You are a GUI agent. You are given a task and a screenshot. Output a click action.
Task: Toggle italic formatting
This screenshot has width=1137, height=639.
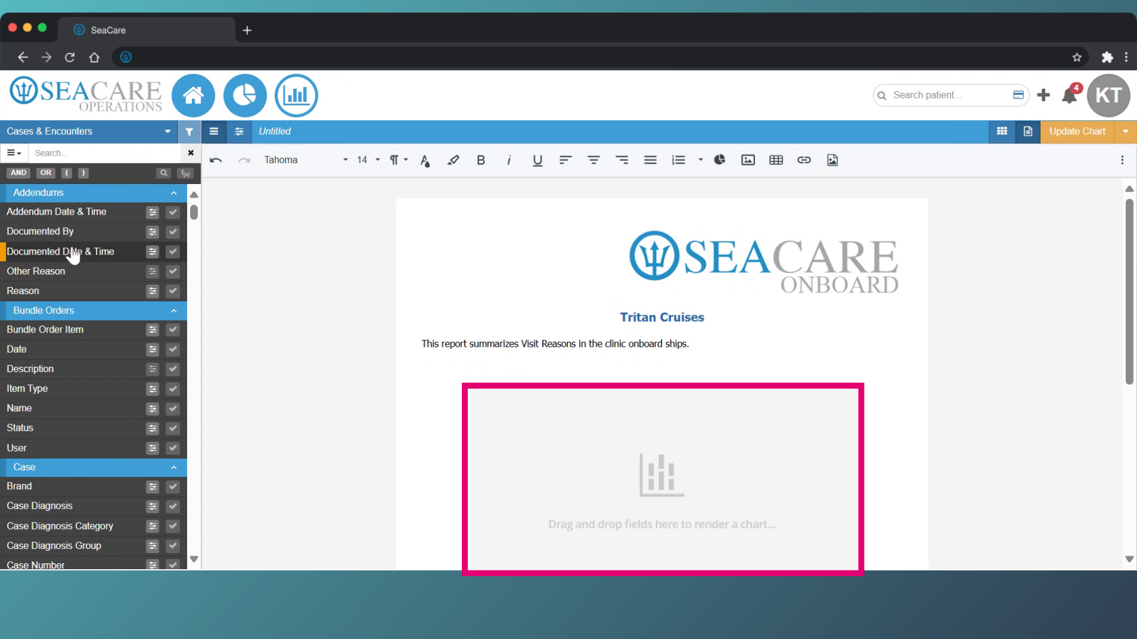(509, 160)
